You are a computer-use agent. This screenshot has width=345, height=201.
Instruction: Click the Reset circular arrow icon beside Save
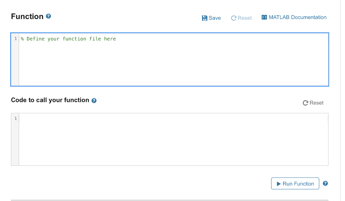(233, 17)
